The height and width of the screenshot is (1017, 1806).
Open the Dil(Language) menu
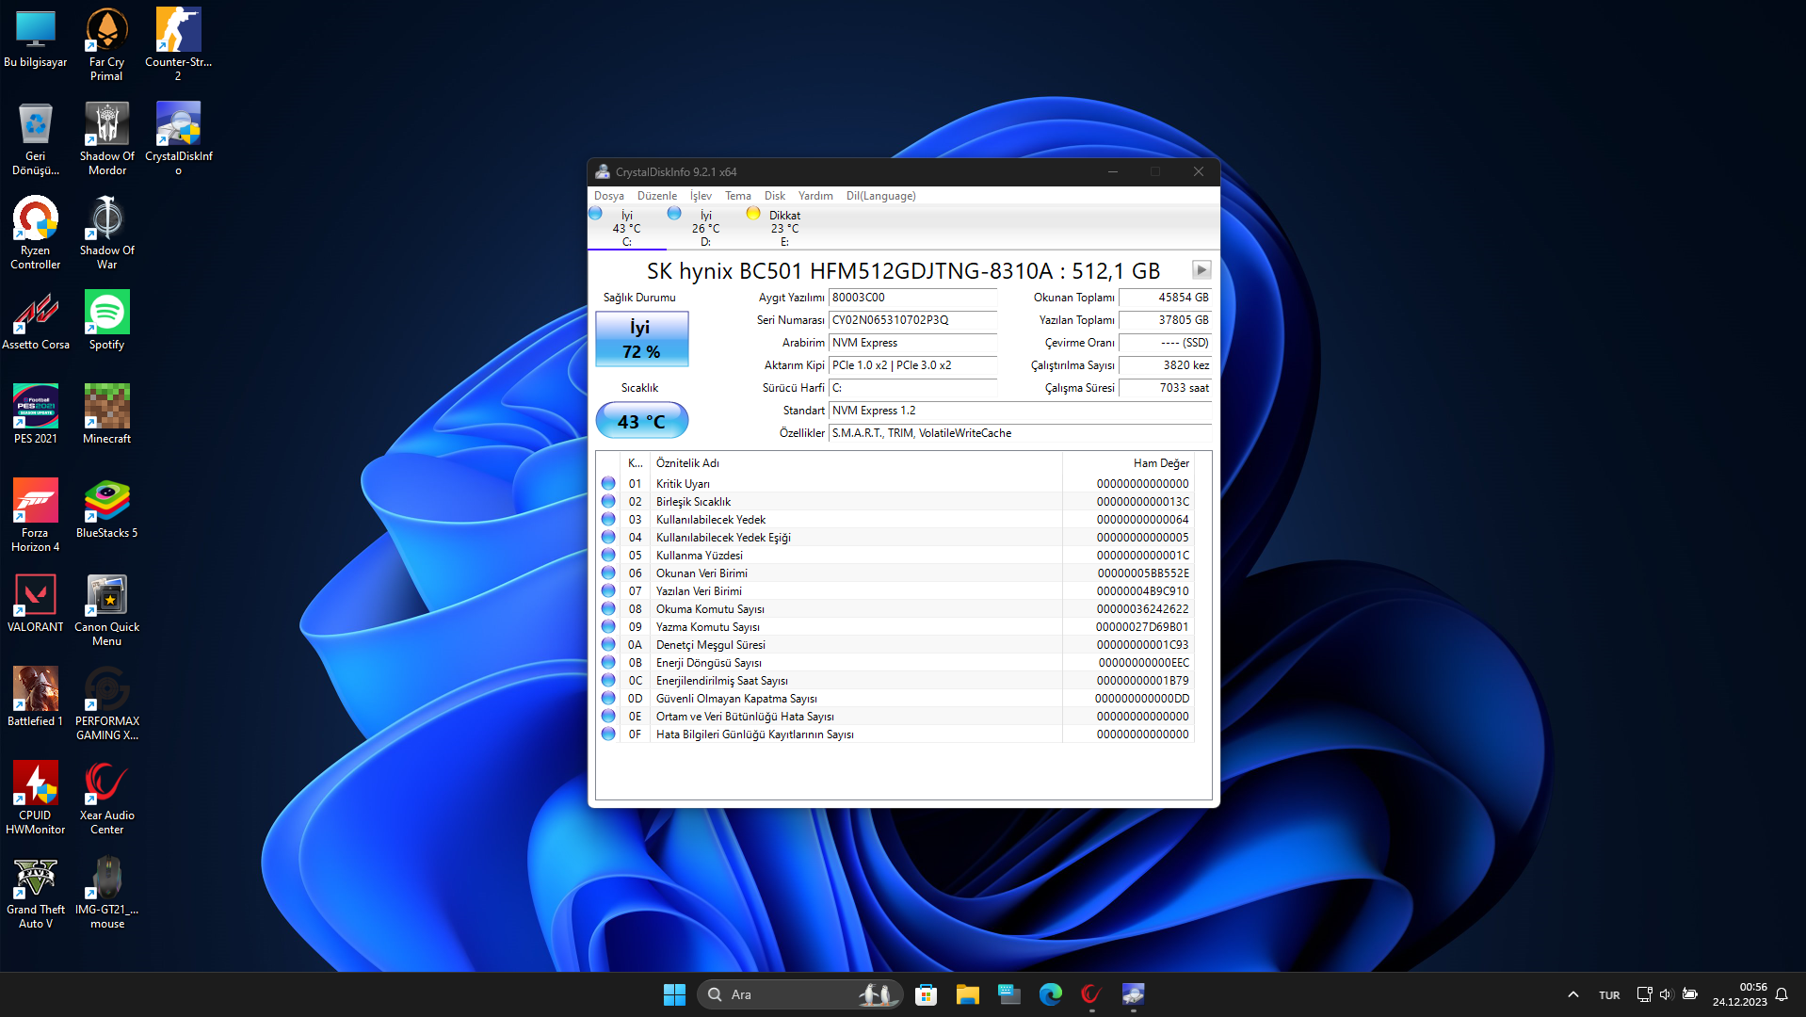pyautogui.click(x=880, y=196)
